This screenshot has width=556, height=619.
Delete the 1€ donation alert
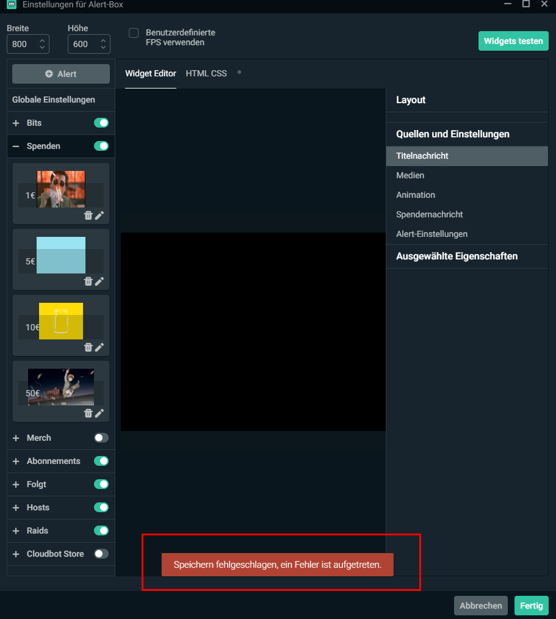click(x=88, y=215)
